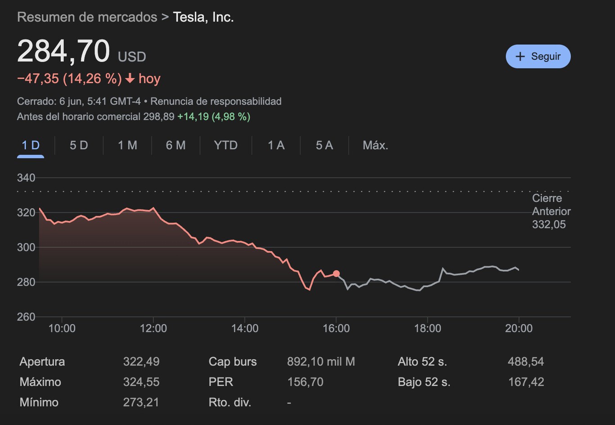Click the Seguir follow button

[x=538, y=57]
